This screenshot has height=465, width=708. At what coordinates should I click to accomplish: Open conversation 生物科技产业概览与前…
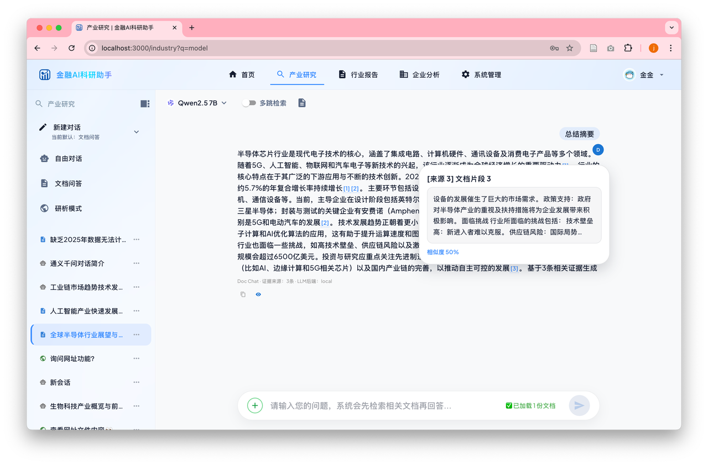[x=86, y=406]
